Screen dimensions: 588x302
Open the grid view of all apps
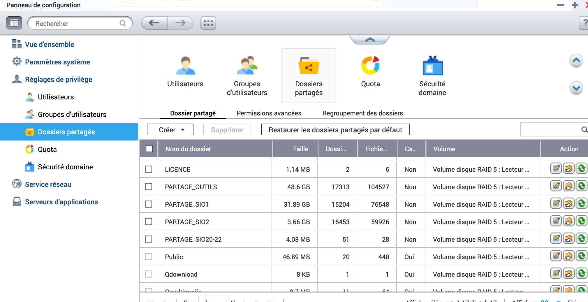(x=208, y=23)
